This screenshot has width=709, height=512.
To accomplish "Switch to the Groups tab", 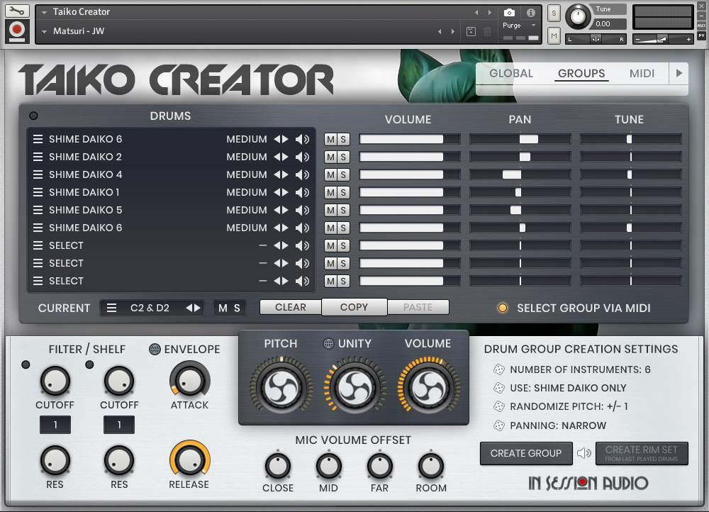I will 581,73.
